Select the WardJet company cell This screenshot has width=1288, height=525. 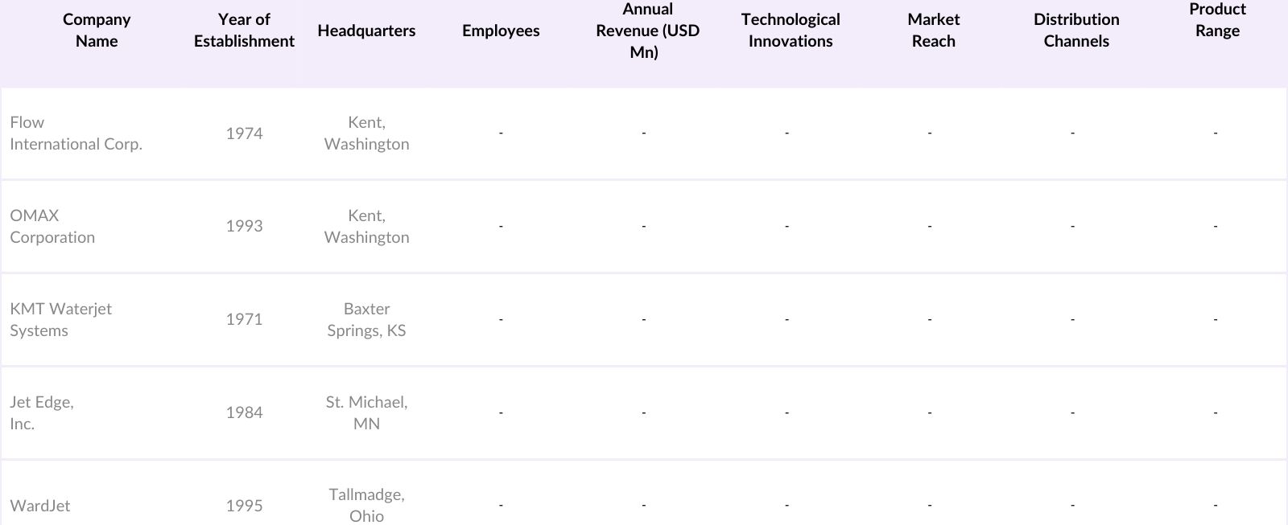click(x=40, y=506)
